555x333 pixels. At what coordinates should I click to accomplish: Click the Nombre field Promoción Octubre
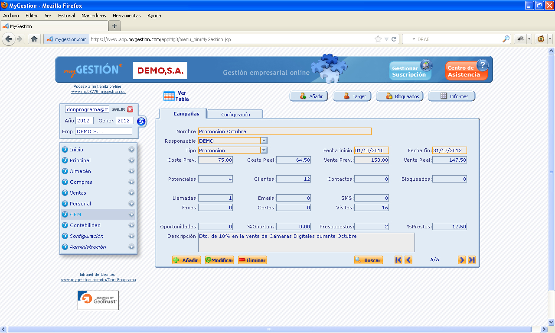pyautogui.click(x=285, y=131)
